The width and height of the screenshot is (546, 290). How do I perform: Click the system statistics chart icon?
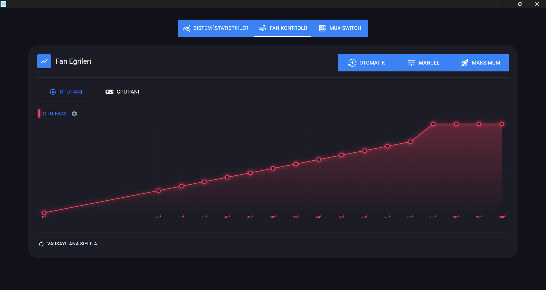point(187,28)
